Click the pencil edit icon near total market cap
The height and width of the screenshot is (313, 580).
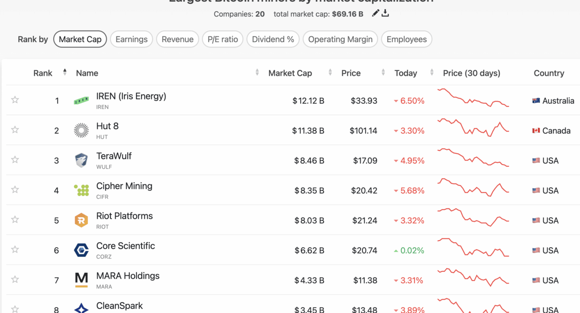pos(375,13)
